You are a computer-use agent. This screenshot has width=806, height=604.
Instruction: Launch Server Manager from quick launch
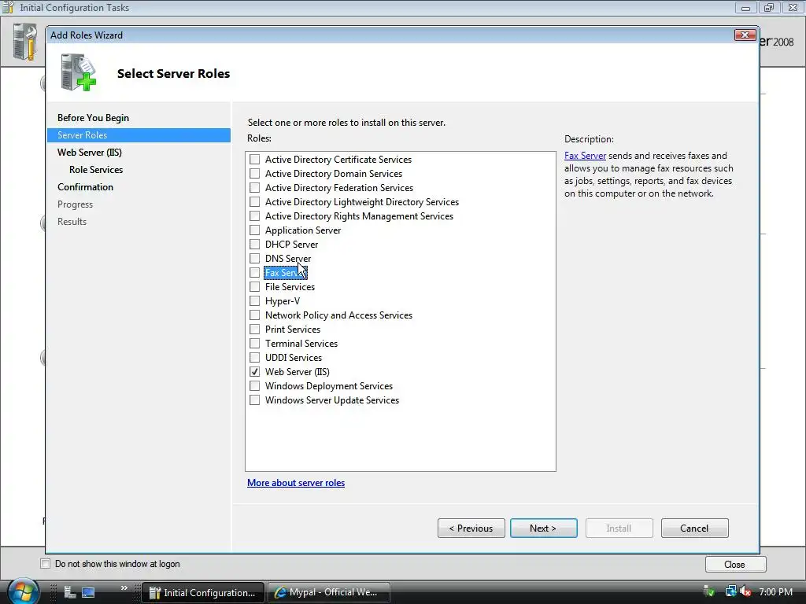pos(70,592)
